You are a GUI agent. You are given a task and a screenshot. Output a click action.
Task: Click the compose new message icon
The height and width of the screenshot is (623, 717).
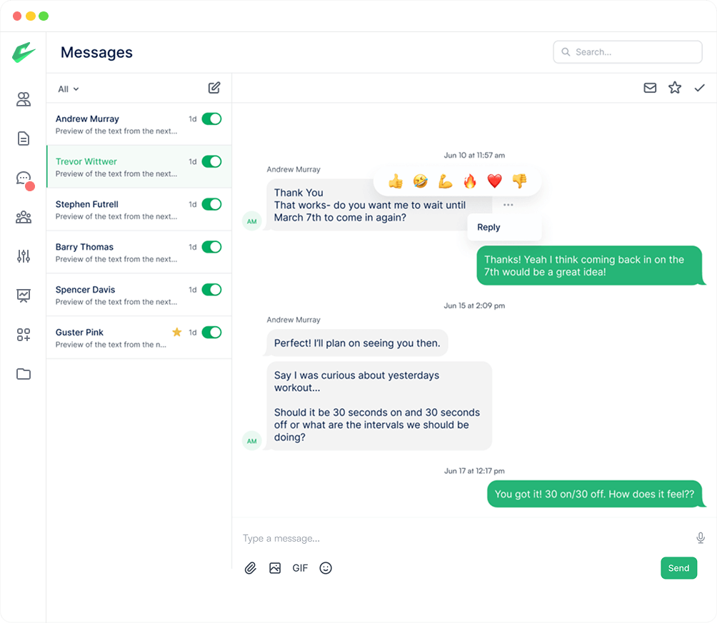tap(214, 88)
